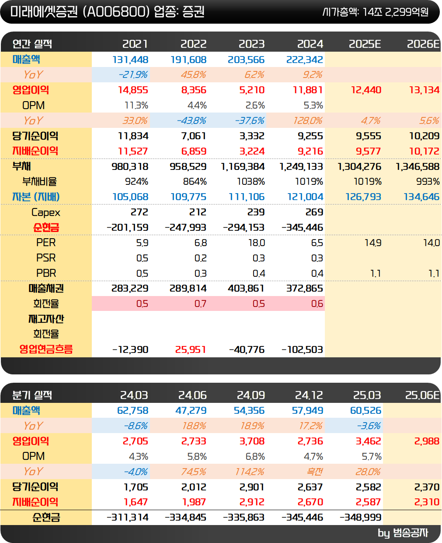Click 매출채권 value 403,861

coord(247,289)
